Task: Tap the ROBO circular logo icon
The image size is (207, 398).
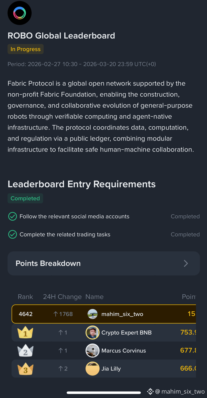Action: click(x=20, y=13)
